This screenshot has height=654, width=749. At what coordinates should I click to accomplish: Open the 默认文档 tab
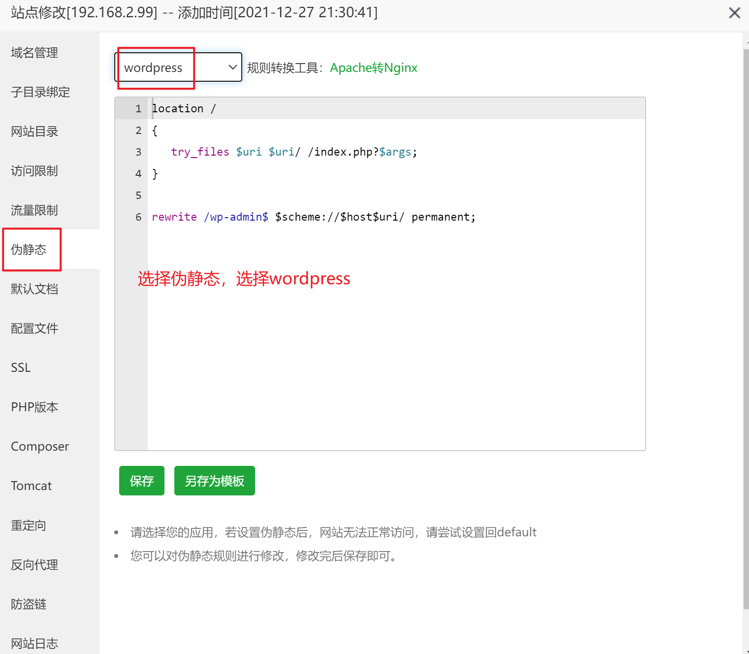(50, 289)
